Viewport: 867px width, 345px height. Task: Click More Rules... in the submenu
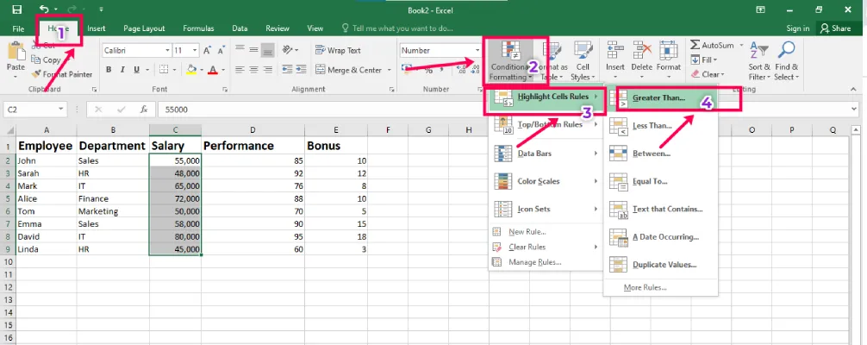click(646, 287)
